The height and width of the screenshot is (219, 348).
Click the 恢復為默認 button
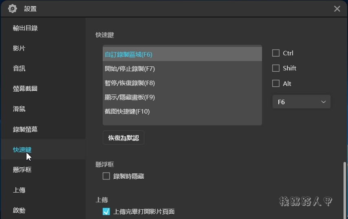click(123, 138)
